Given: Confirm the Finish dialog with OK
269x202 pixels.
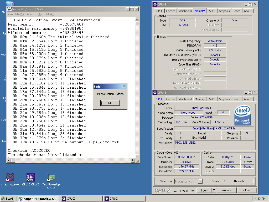Looking at the screenshot, I should tap(110, 103).
